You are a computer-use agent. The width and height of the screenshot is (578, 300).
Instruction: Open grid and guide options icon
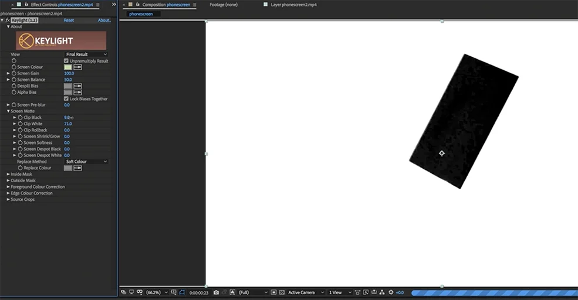(174, 292)
